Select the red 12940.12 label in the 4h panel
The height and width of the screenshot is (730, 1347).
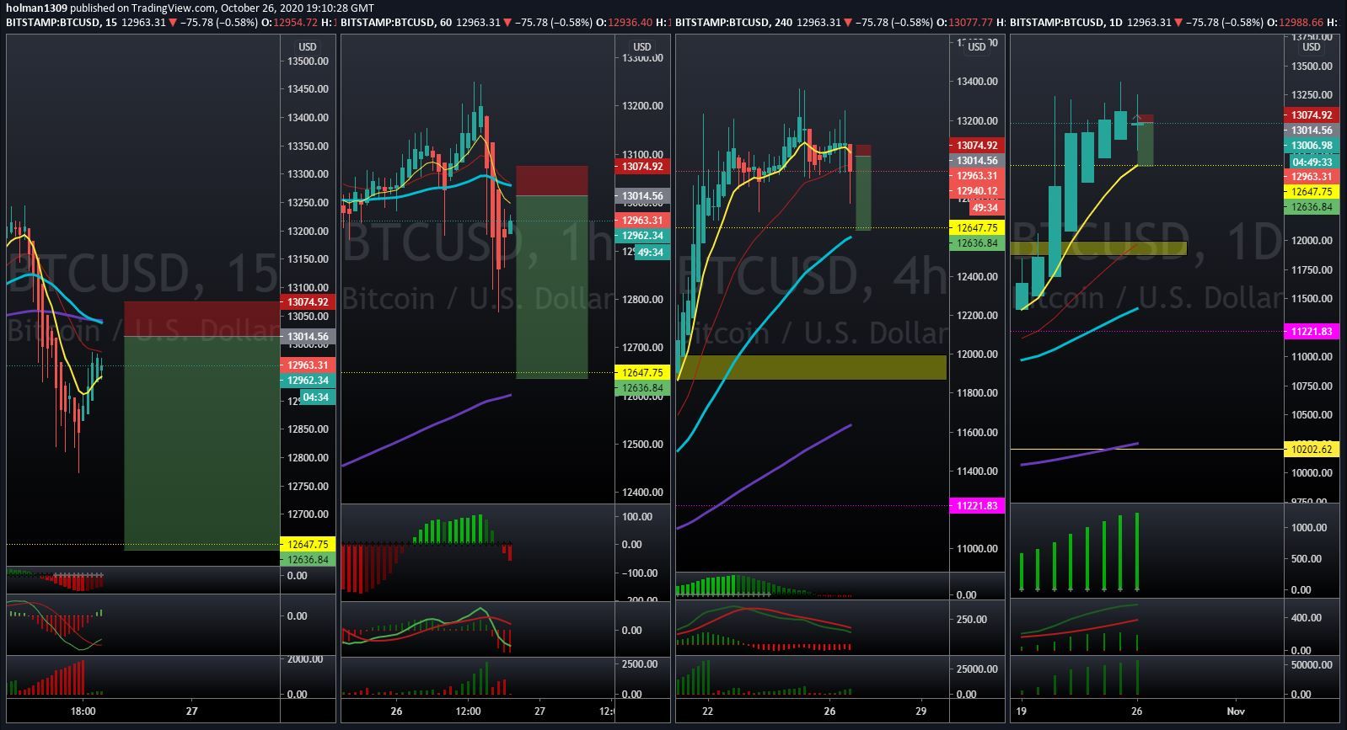(976, 191)
